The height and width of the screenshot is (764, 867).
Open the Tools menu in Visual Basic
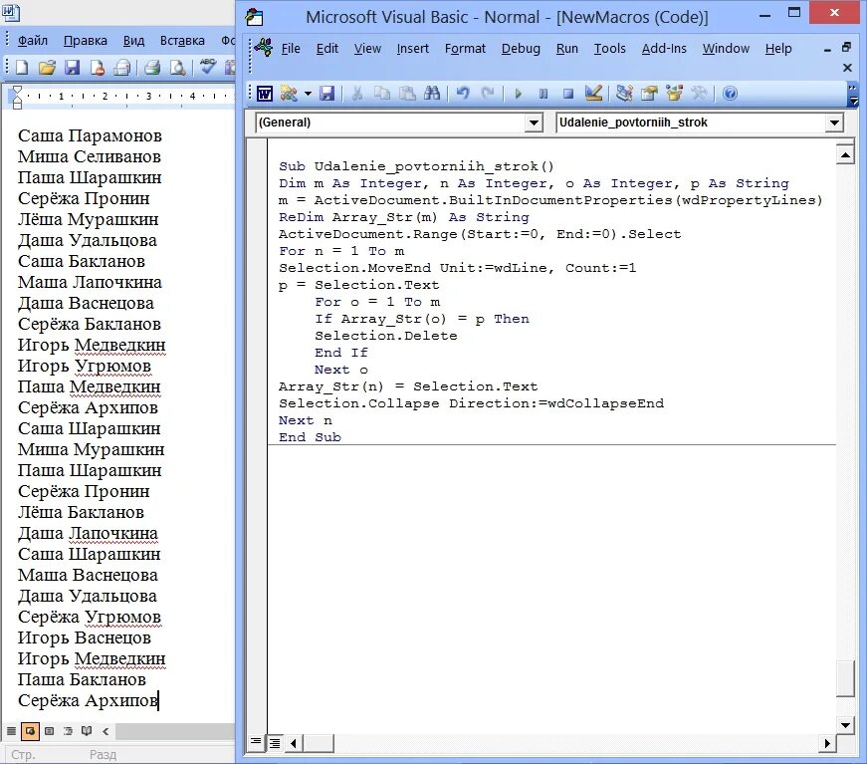coord(609,49)
